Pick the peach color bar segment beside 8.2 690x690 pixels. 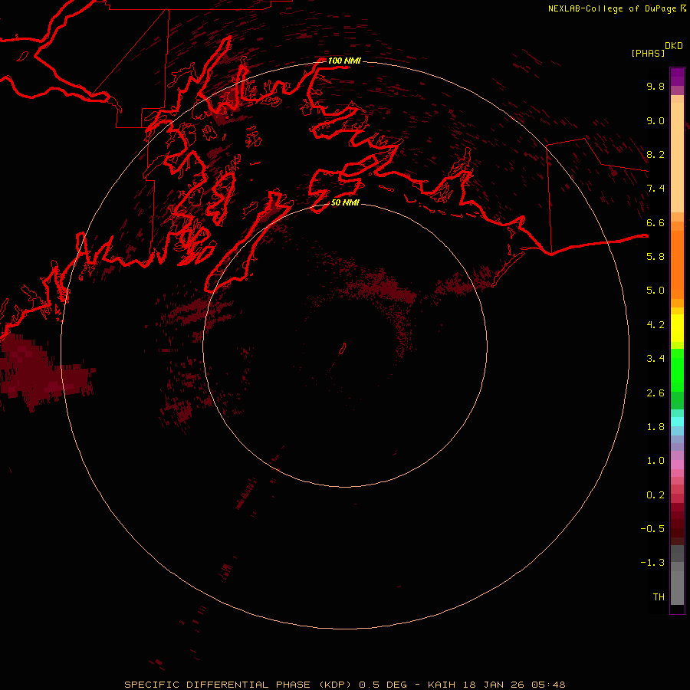pos(677,157)
